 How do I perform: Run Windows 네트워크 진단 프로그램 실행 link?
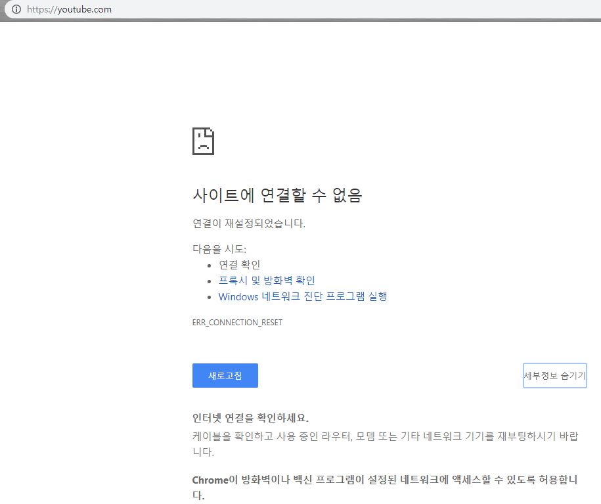303,296
